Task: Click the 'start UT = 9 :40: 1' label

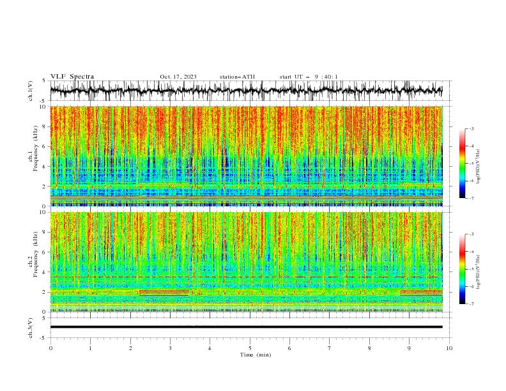Action: click(x=309, y=77)
